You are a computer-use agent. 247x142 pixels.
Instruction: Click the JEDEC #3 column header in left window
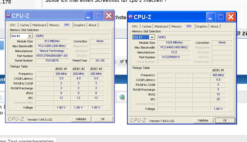pyautogui.click(x=96, y=69)
